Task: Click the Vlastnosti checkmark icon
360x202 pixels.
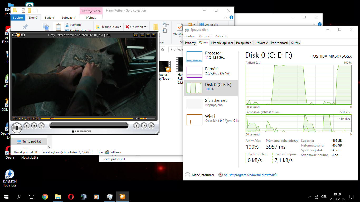Action: [180, 27]
